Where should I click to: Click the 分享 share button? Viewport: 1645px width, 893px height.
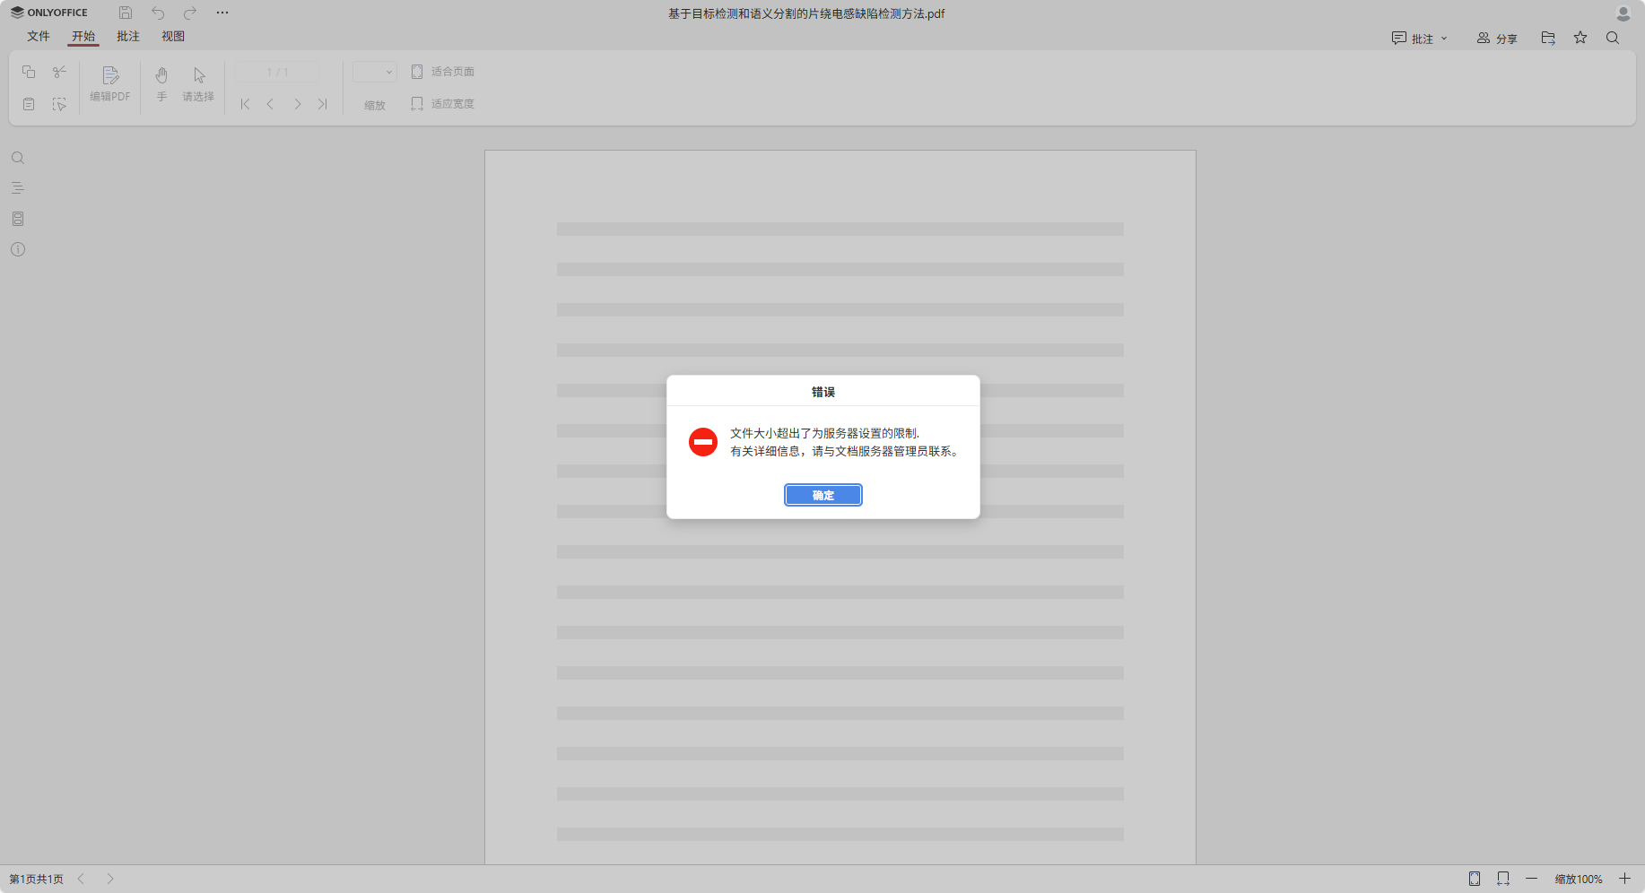[x=1497, y=39]
